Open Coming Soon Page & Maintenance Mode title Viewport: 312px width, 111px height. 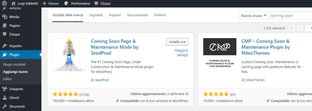[x=115, y=47]
